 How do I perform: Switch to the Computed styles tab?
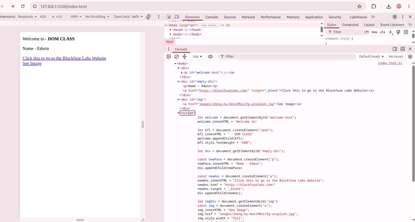(350, 25)
